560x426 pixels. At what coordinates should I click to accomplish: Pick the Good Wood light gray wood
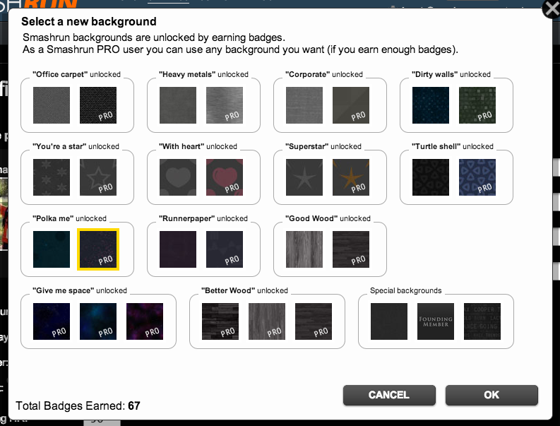[304, 249]
